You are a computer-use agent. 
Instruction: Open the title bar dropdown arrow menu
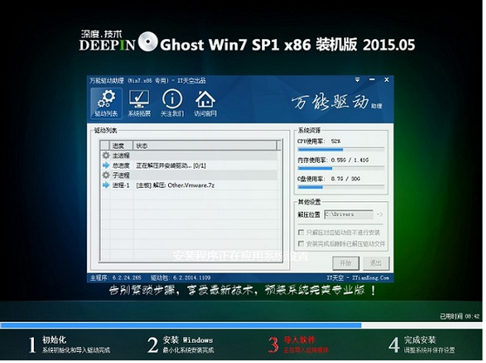point(358,80)
